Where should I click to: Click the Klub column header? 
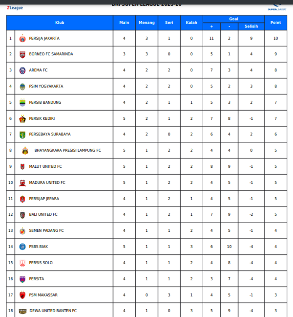(x=60, y=23)
